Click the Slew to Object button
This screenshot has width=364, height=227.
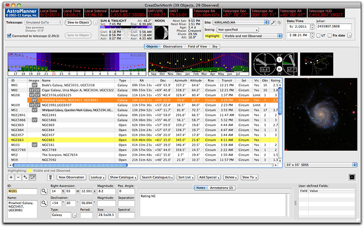(x=78, y=22)
